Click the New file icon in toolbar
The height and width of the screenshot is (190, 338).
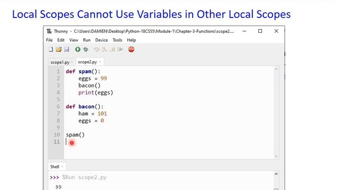(51, 49)
